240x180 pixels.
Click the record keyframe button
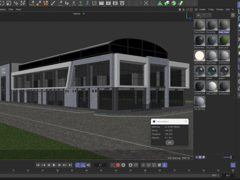pos(112,165)
